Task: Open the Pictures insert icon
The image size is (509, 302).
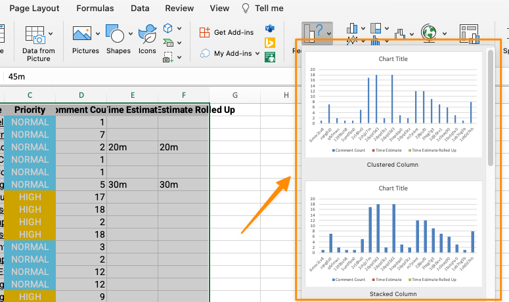Action: (x=82, y=34)
